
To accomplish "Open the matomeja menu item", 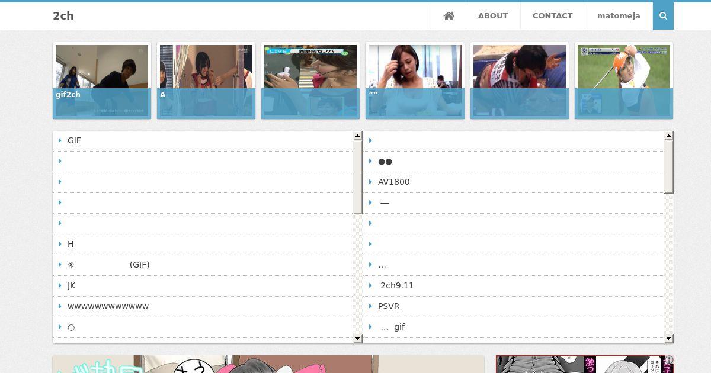I will (619, 16).
